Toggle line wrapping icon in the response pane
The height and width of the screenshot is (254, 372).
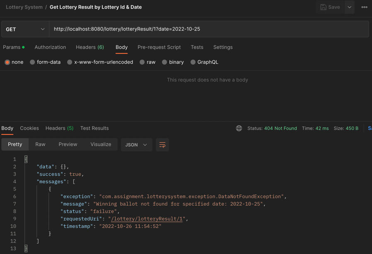click(x=161, y=145)
